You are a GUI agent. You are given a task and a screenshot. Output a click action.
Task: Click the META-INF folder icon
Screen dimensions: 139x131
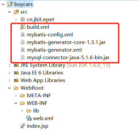coord(23,96)
